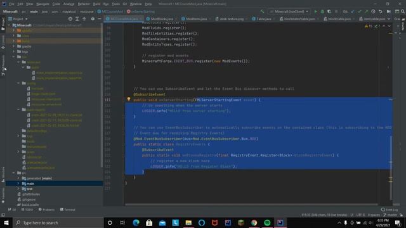The height and width of the screenshot is (228, 406).
Task: Expand the generated [main] module node
Action: 18,178
